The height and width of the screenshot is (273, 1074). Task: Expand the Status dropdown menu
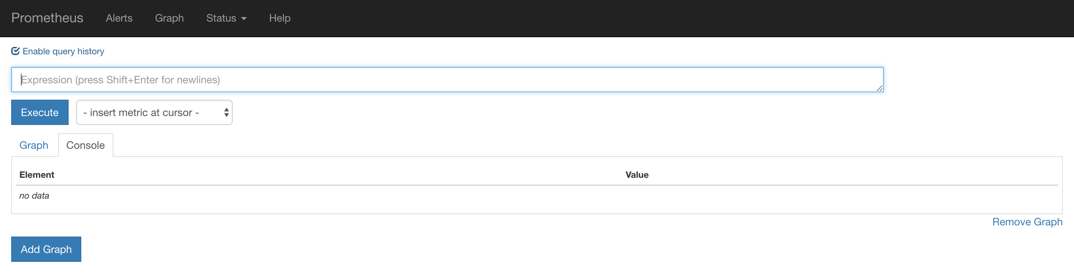pos(222,18)
